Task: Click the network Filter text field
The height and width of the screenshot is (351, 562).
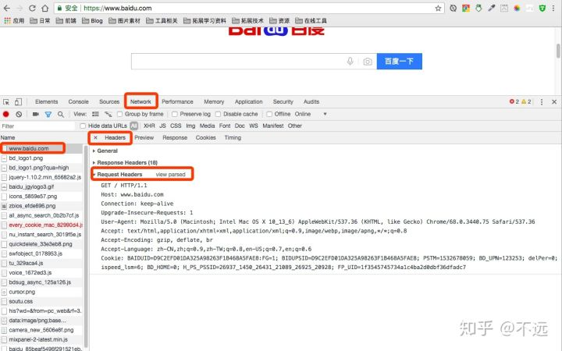Action: (37, 126)
